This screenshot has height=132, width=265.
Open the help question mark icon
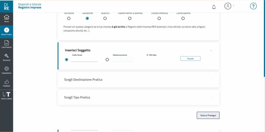pos(253,6)
